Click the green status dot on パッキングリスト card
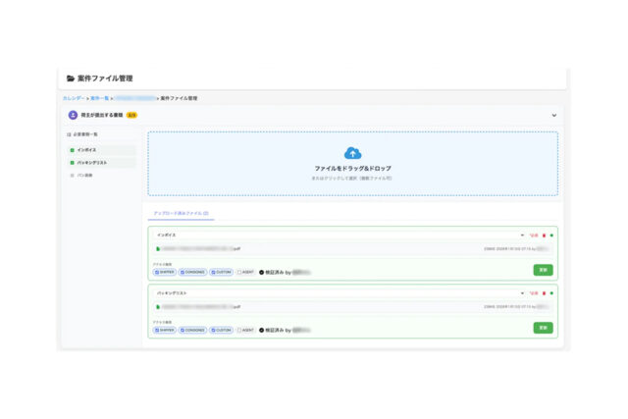This screenshot has height=419, width=628. (551, 293)
